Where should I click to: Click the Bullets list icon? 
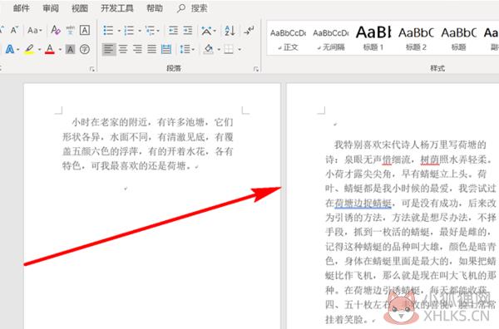108,31
